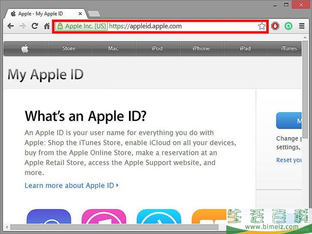The height and width of the screenshot is (234, 312).
Task: Open the red stop-hand ad blocker extension
Action: point(275,26)
